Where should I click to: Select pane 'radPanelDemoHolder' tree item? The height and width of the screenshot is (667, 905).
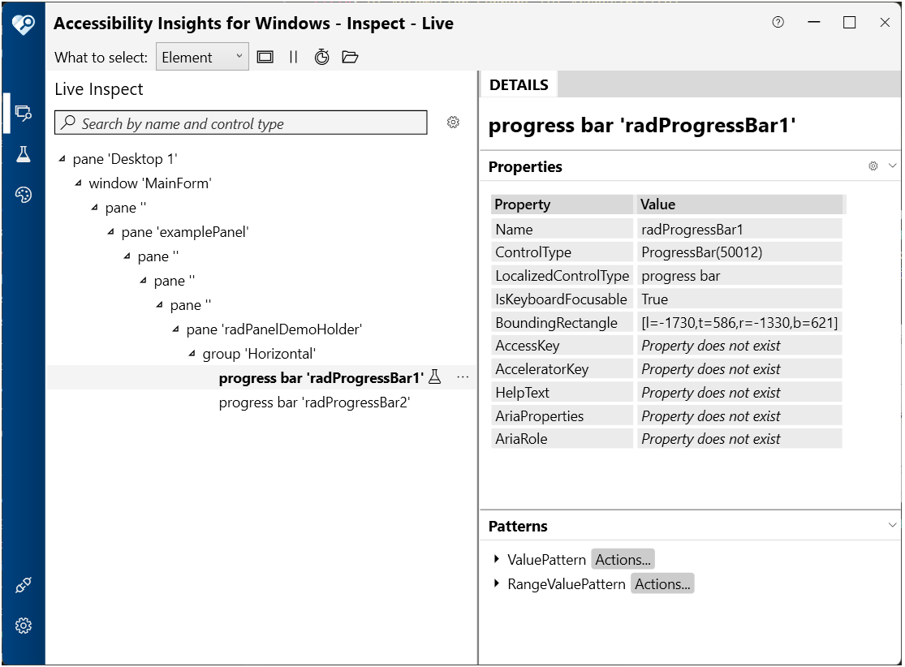[x=274, y=329]
